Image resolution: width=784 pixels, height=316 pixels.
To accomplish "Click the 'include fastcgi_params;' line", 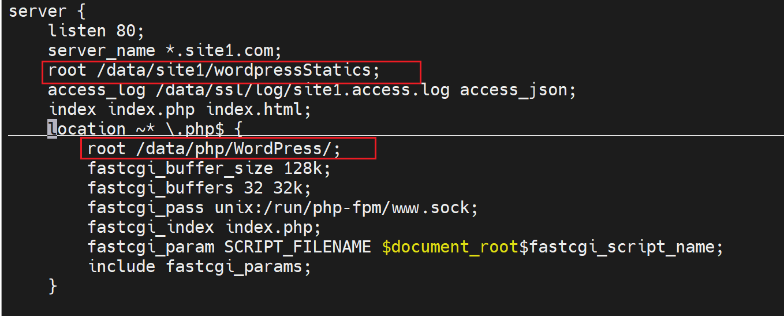I will pos(199,266).
